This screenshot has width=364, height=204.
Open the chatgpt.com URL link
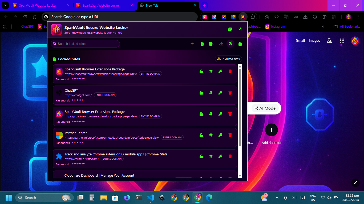coord(78,95)
